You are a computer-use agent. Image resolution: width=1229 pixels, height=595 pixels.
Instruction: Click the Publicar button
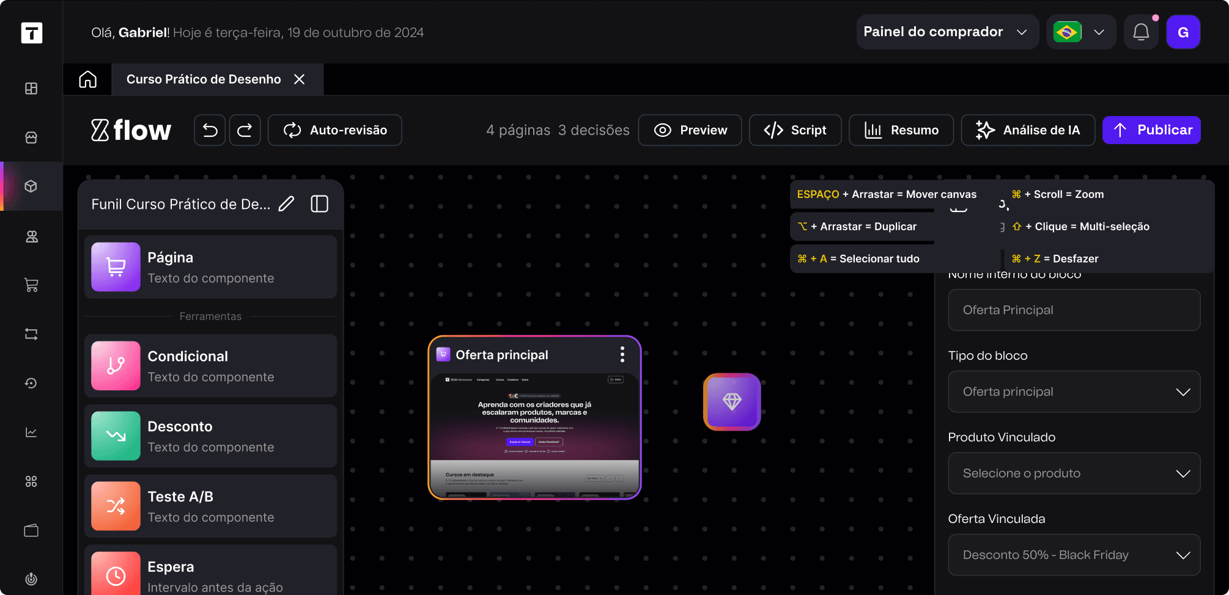(x=1151, y=130)
